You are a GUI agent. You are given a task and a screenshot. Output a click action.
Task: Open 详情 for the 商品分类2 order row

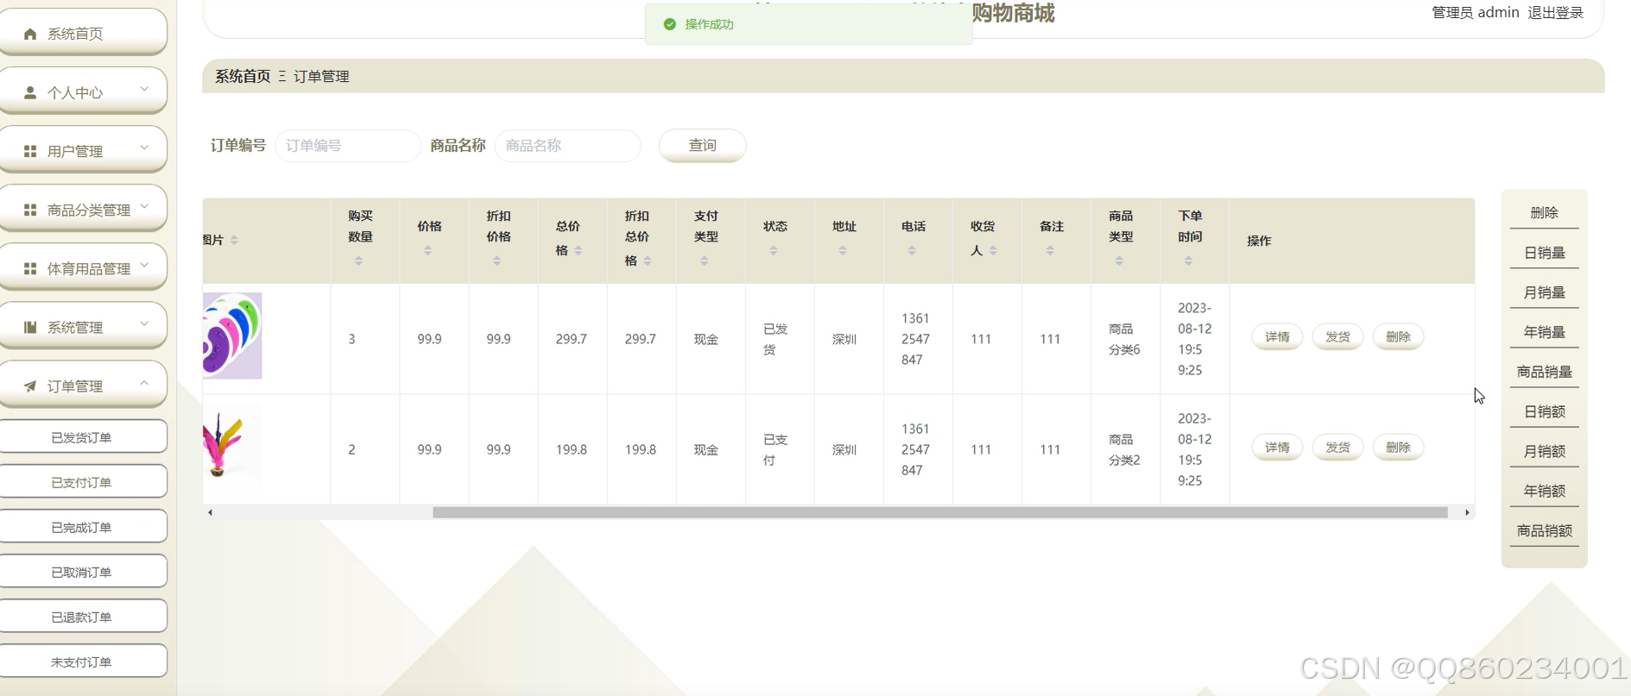pyautogui.click(x=1277, y=447)
